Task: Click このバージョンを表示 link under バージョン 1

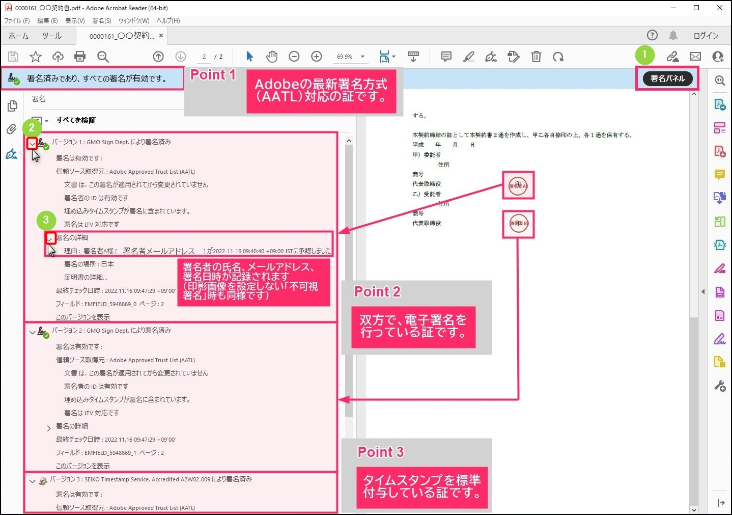Action: [82, 317]
